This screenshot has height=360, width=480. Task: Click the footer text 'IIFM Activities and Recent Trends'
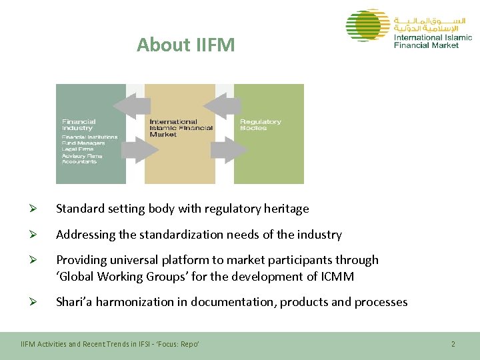(110, 344)
